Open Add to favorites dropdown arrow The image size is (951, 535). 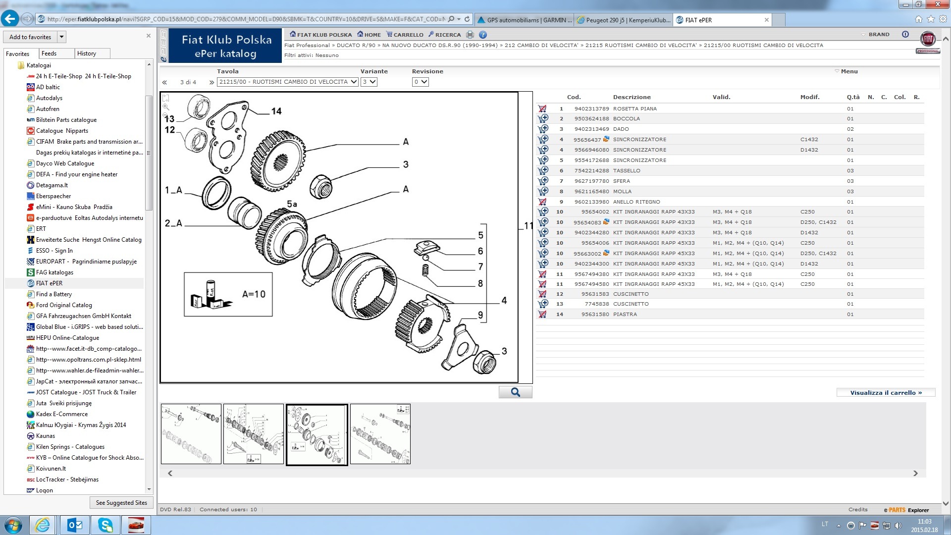[x=61, y=37]
